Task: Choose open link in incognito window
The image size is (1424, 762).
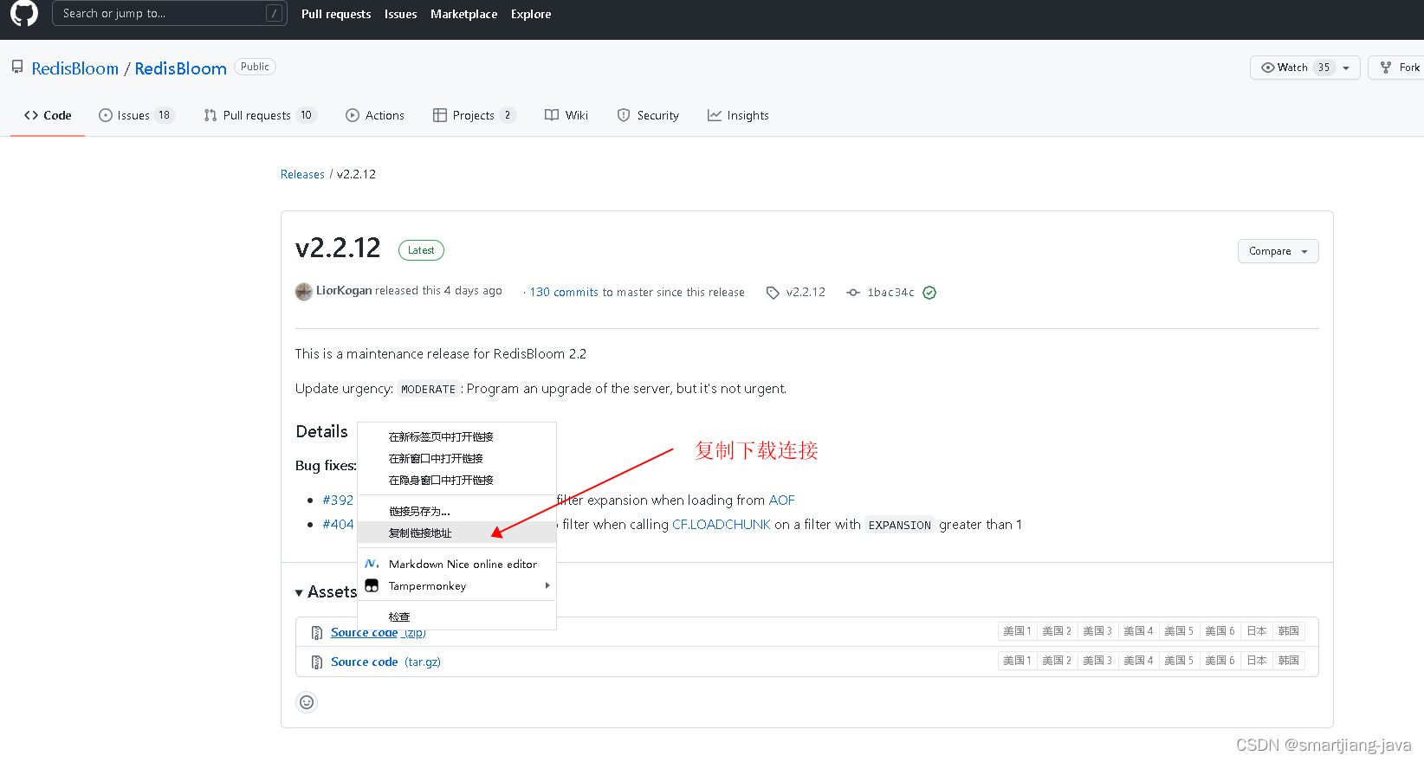Action: coord(456,481)
